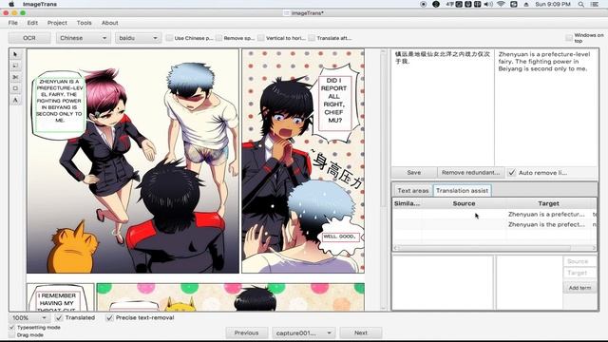Go to the Next image
Viewport: 608px width, 342px height.
point(361,333)
